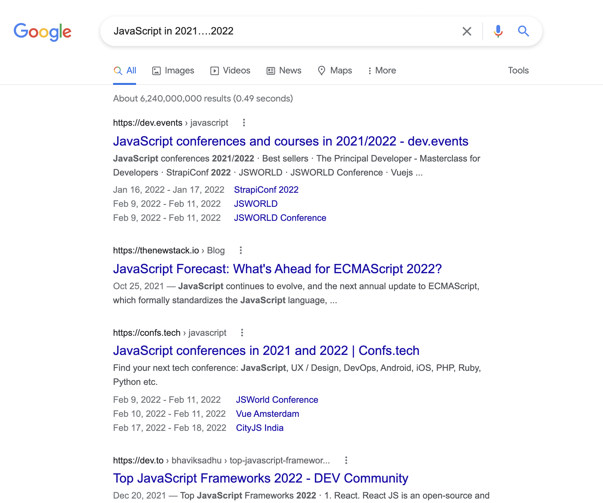603x503 pixels.
Task: Expand the More search categories menu
Action: click(382, 71)
